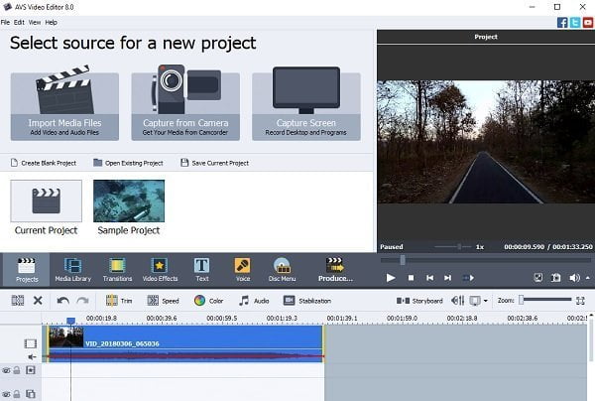Open the YouTube channel icon

588,23
